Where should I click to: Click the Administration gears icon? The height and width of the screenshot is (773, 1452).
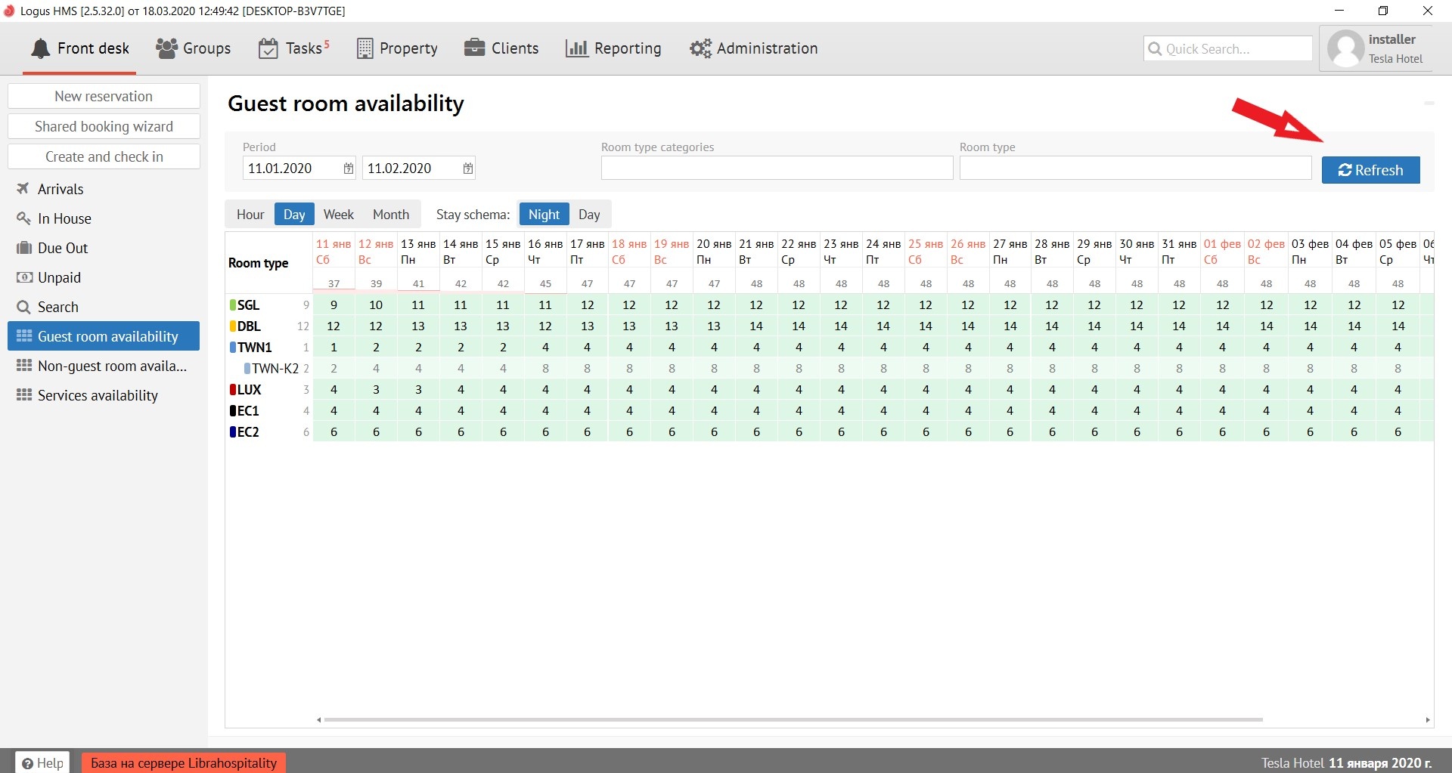point(700,48)
